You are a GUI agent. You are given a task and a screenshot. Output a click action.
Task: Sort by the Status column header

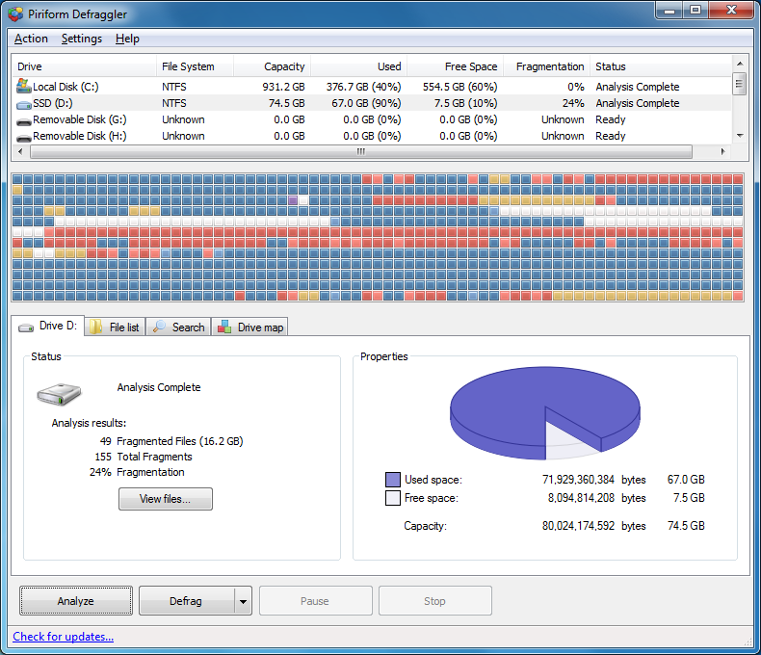click(x=661, y=66)
